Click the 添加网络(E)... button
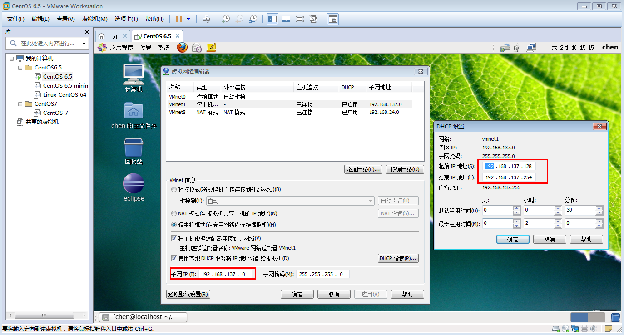Screen dimensions: 624x335 click(x=363, y=169)
